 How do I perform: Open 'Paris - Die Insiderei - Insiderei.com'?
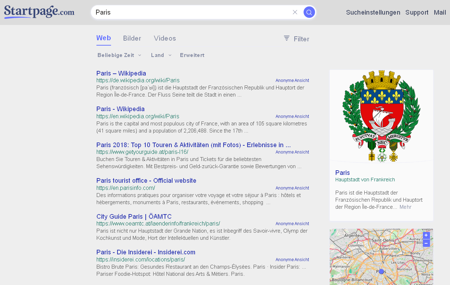[x=146, y=252]
